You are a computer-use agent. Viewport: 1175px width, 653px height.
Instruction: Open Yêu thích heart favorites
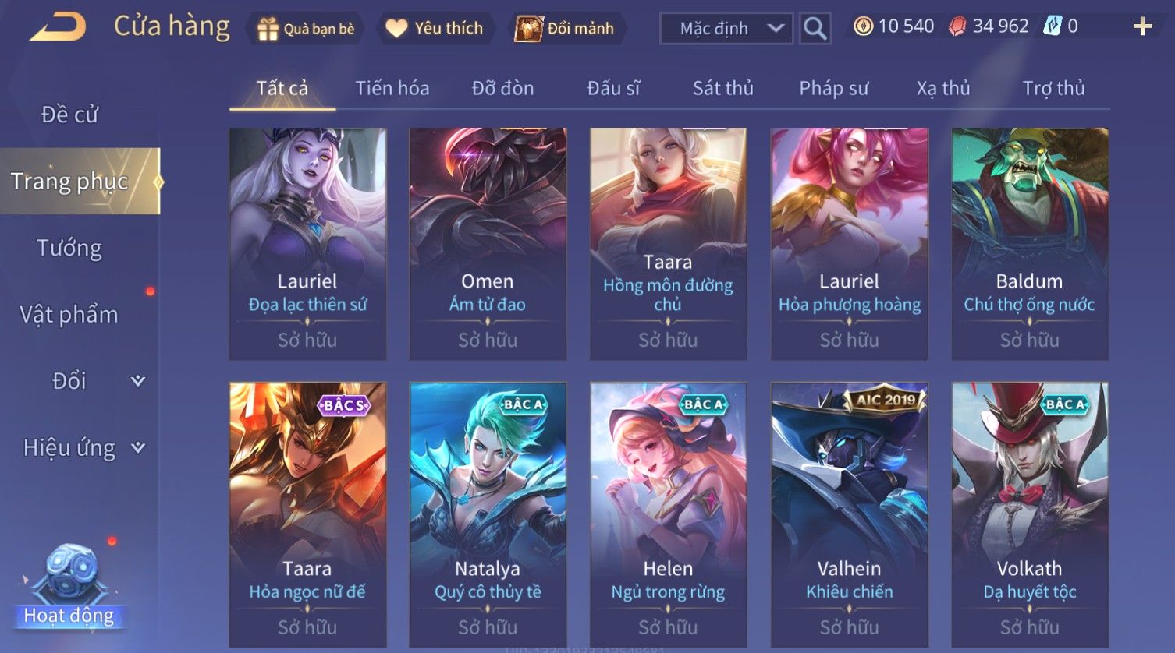tap(397, 29)
